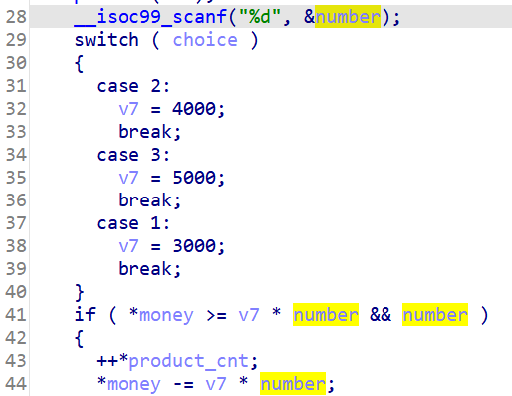Click case 1 label
Image resolution: width=512 pixels, height=396 pixels.
pos(133,223)
